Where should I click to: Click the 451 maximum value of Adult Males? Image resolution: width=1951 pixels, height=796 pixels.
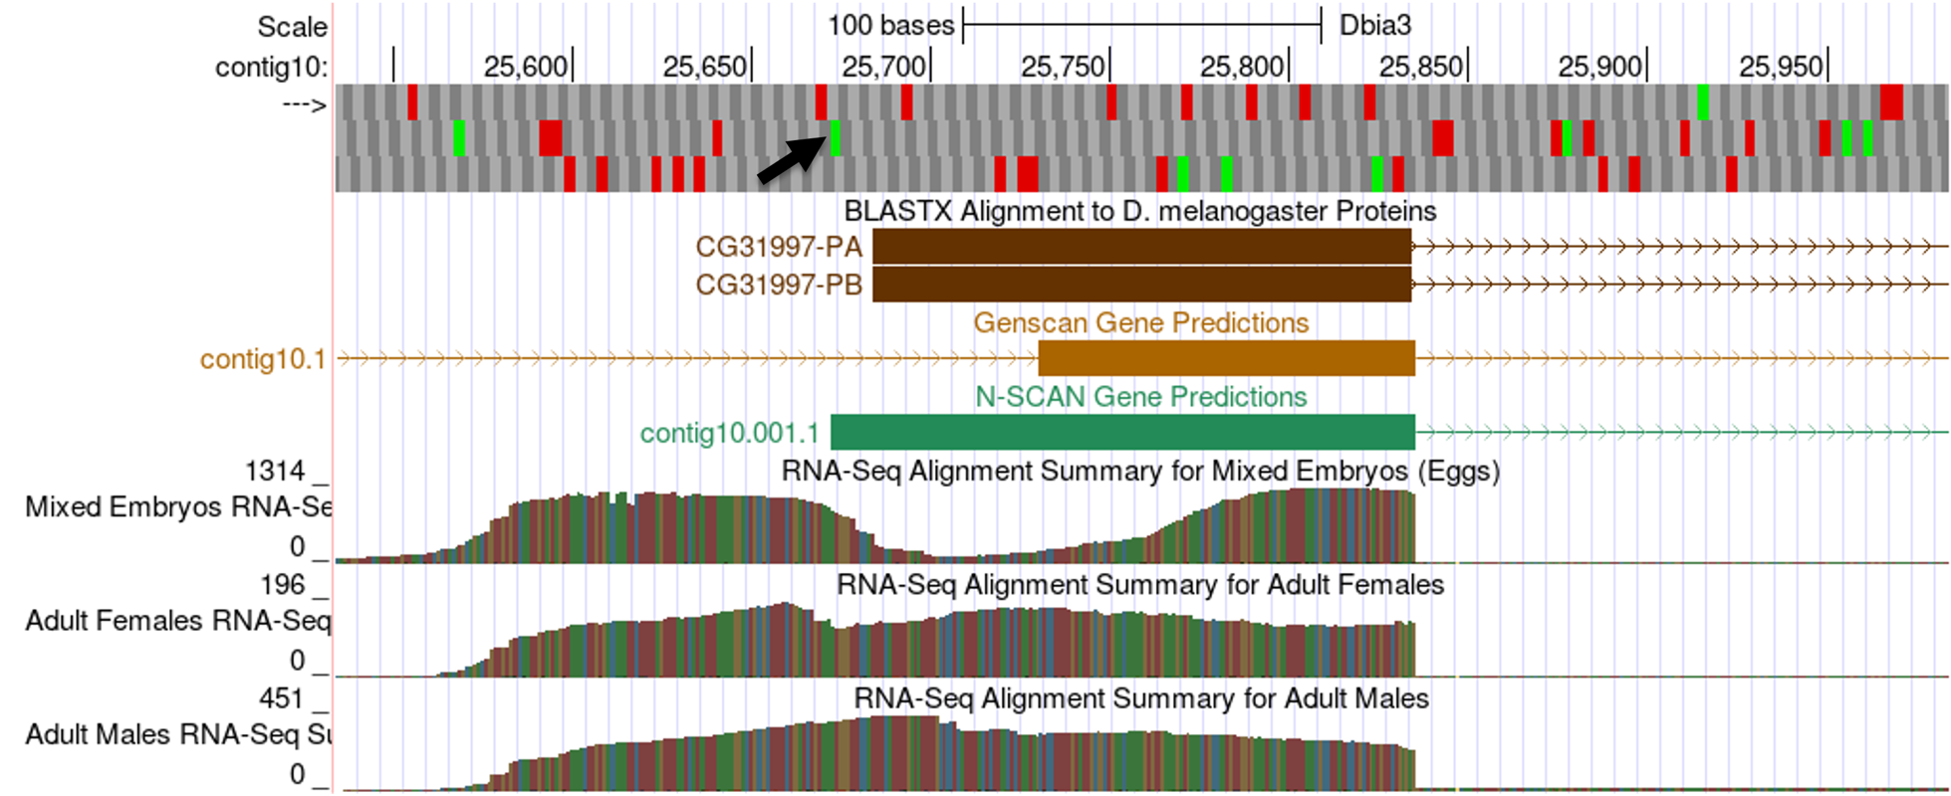[x=281, y=698]
